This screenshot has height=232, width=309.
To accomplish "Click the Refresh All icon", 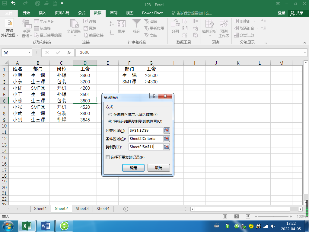I will tap(74, 24).
